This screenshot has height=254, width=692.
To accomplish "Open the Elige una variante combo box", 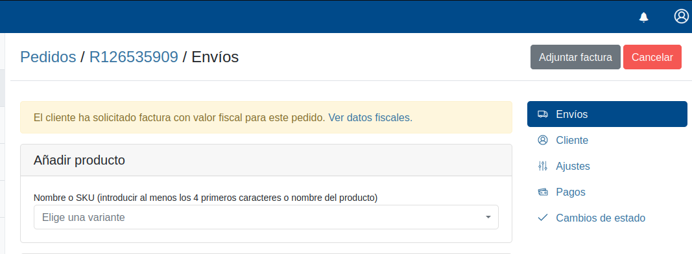I will (x=266, y=217).
